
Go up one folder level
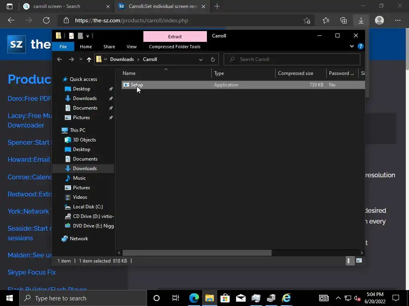89,60
